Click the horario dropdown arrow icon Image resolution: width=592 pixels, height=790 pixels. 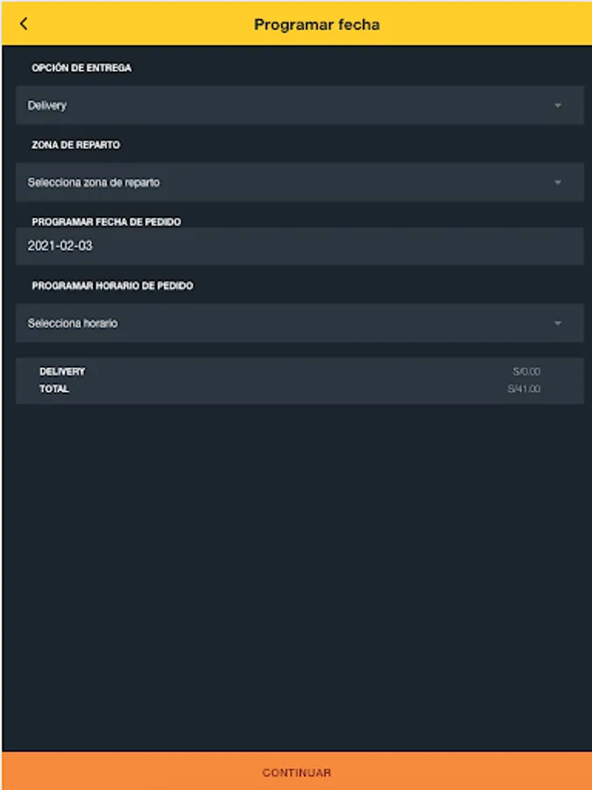(558, 323)
